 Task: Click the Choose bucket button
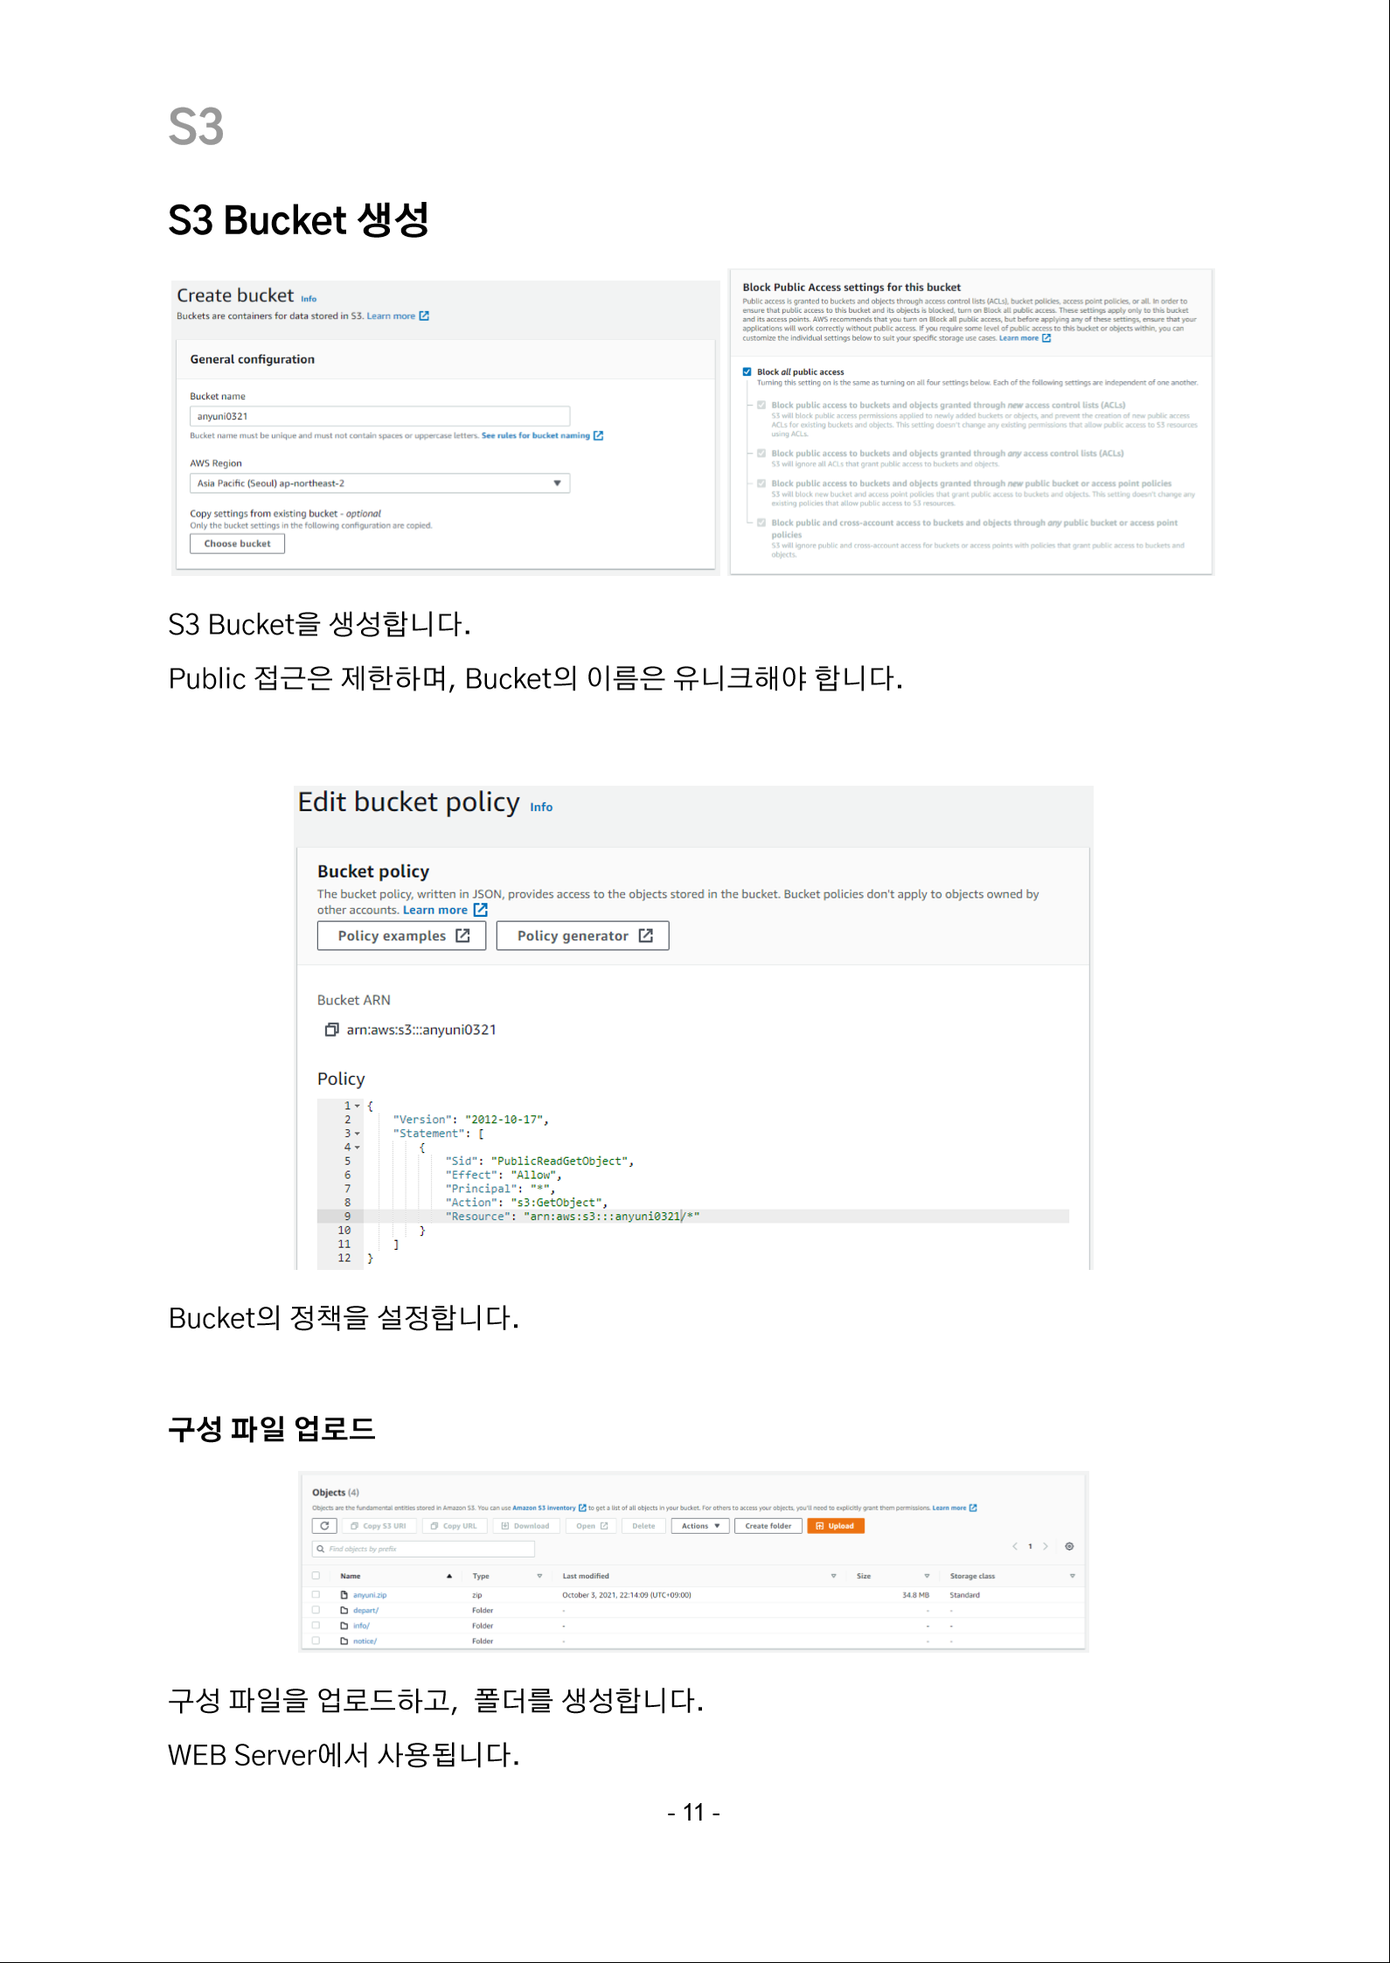click(238, 544)
